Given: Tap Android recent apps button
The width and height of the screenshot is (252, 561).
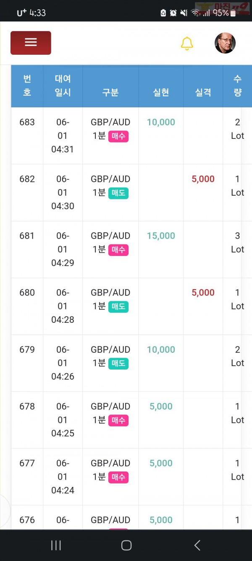Looking at the screenshot, I should pos(56,545).
